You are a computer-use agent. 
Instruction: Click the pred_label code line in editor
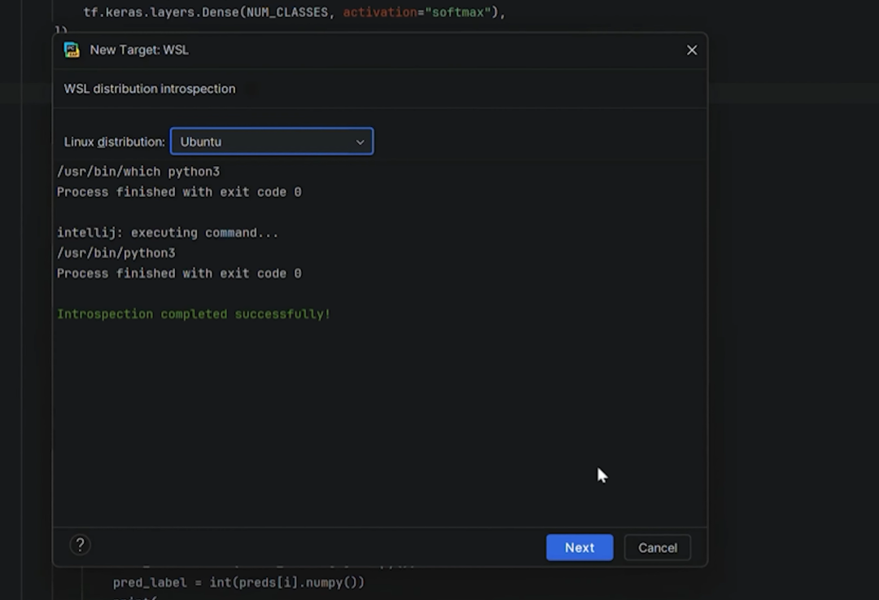click(x=238, y=583)
